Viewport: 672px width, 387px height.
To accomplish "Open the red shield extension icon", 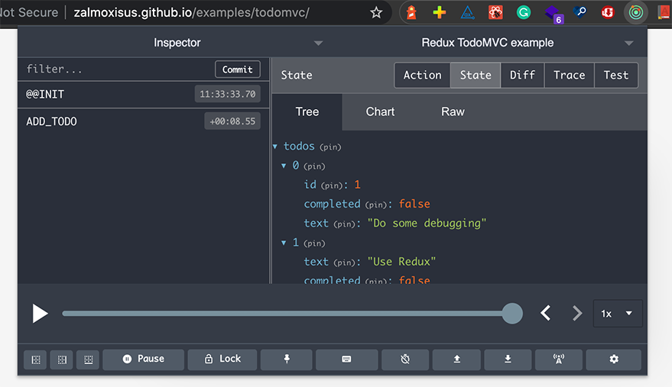I will tap(607, 12).
